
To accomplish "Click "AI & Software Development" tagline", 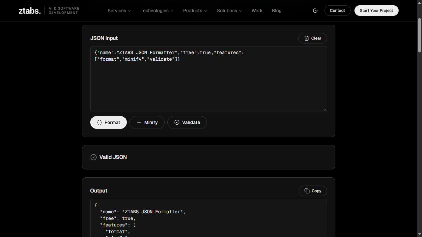I will click(64, 11).
